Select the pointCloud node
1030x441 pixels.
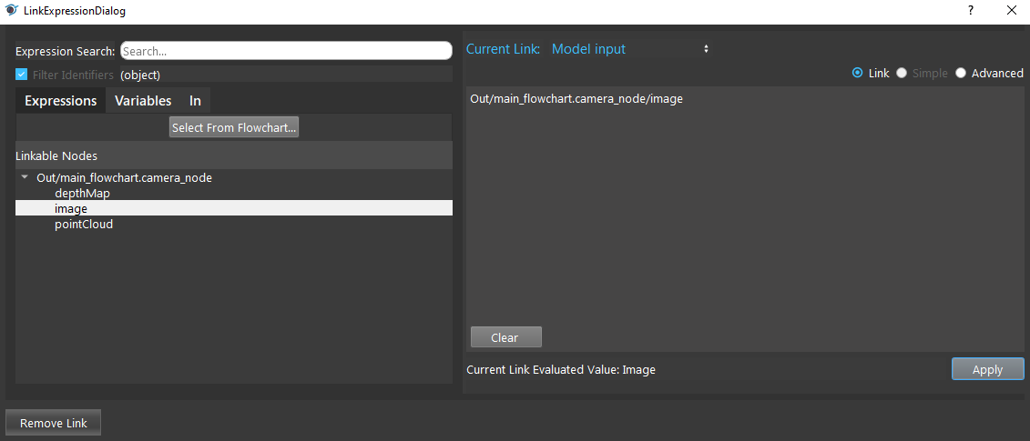click(x=234, y=224)
